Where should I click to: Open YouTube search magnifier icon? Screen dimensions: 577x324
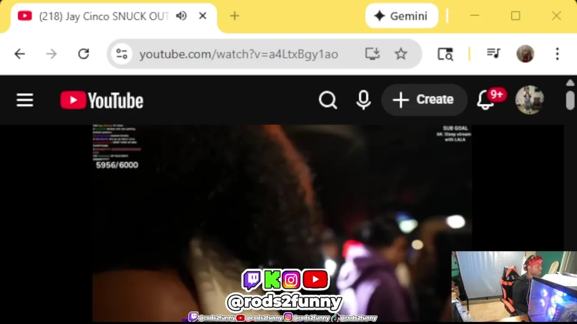(328, 100)
